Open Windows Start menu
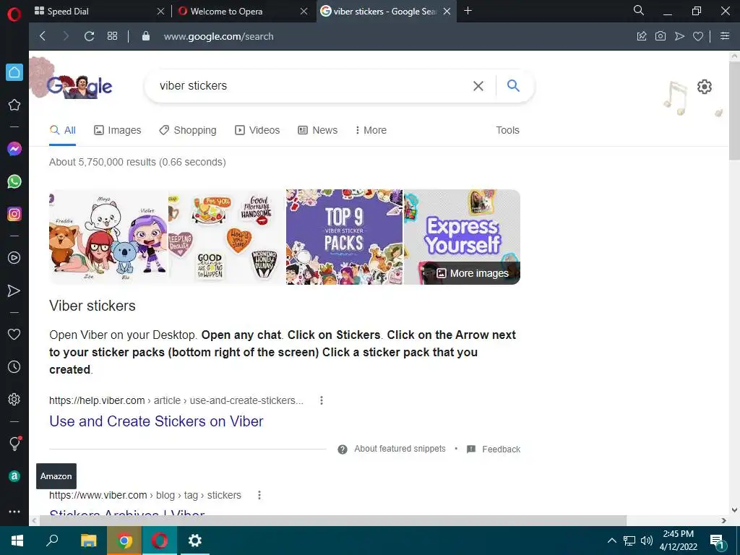 pos(17,541)
